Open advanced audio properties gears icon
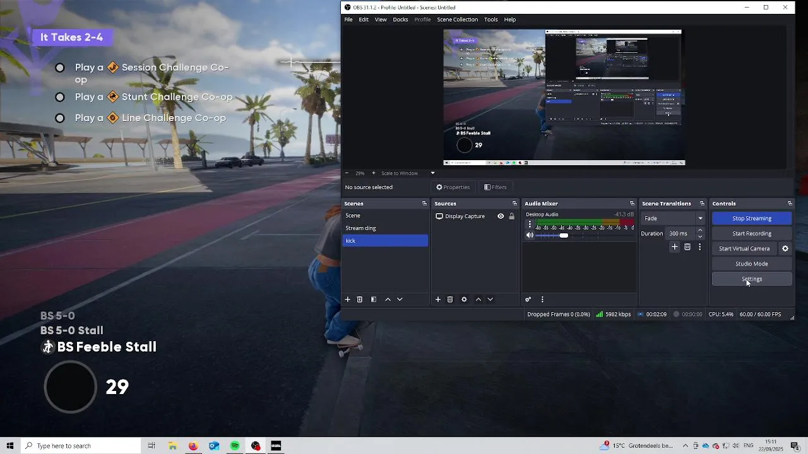Viewport: 808px width, 454px height. tap(528, 300)
